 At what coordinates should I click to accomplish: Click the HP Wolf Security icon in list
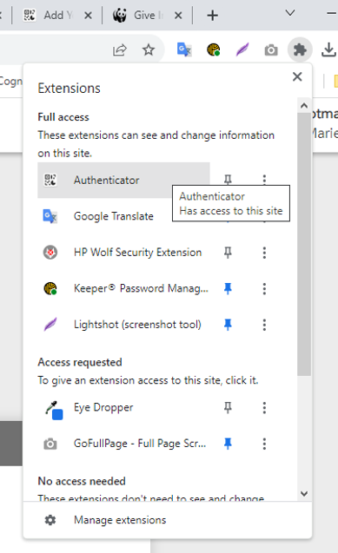50,253
